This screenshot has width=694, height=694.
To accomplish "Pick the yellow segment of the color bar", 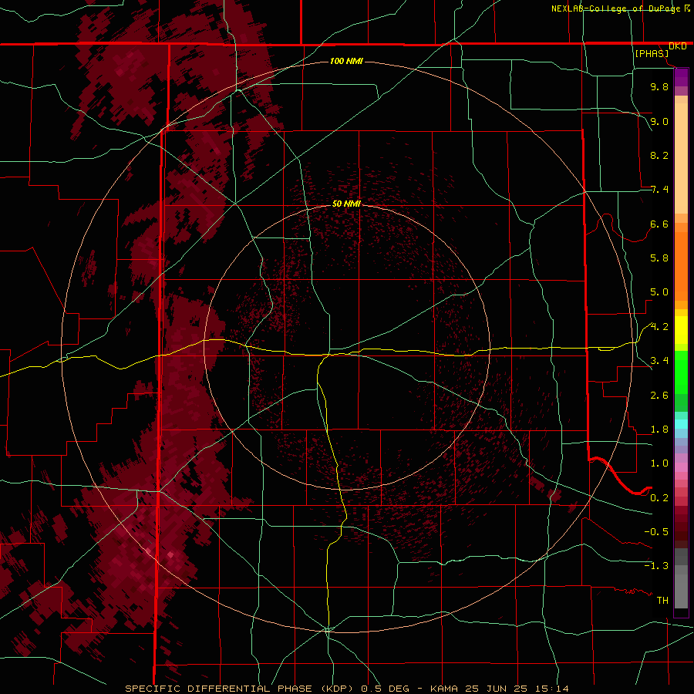I will click(x=681, y=330).
